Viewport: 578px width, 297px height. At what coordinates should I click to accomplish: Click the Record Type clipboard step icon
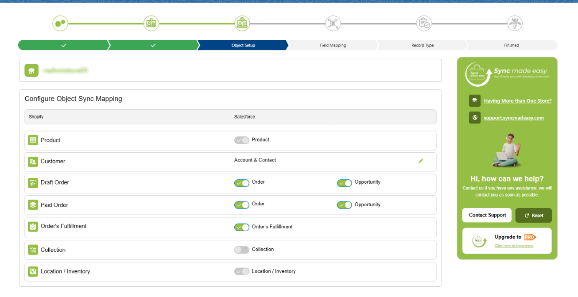pos(424,23)
